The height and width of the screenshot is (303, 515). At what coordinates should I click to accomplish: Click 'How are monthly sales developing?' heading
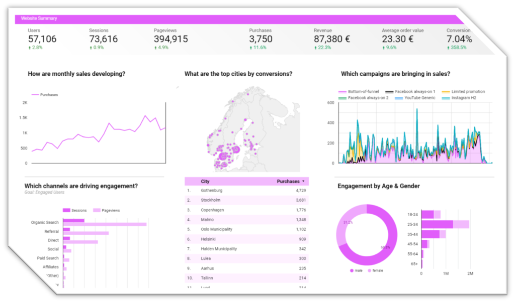pyautogui.click(x=76, y=74)
